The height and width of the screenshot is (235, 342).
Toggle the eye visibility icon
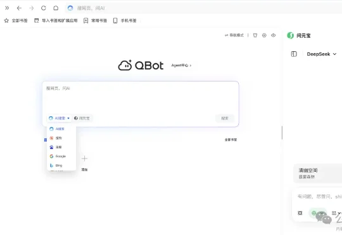(x=274, y=35)
